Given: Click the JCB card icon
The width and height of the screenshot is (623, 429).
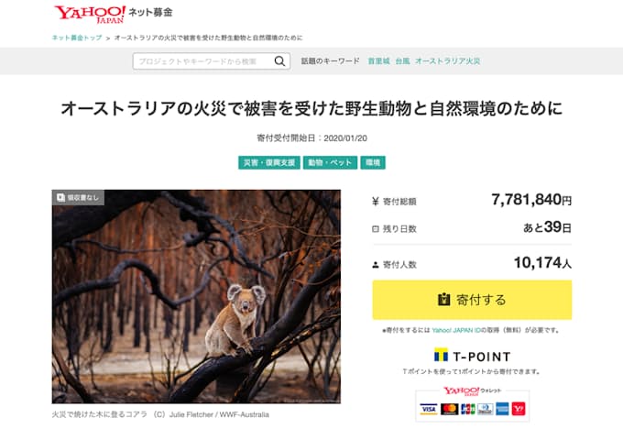Looking at the screenshot, I should (468, 409).
